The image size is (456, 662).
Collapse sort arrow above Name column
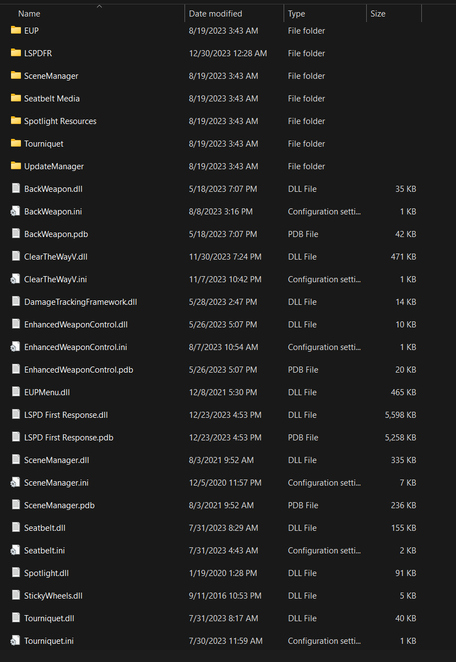point(99,6)
